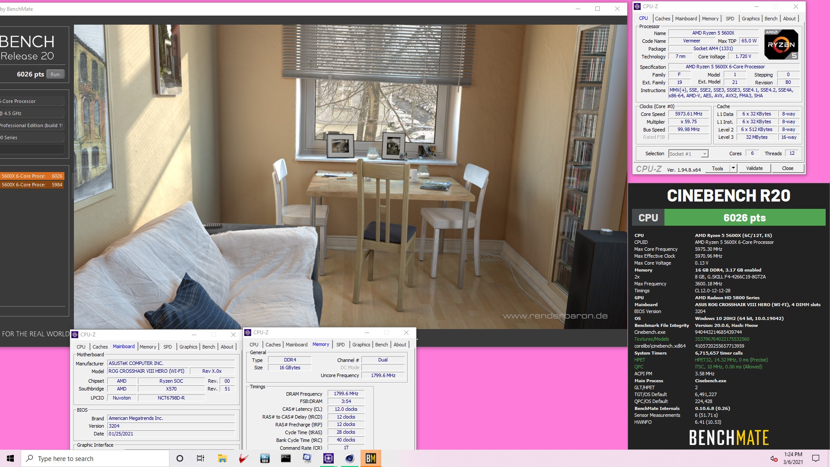Switch to Caches tab in main CPU-Z
The width and height of the screenshot is (830, 467).
click(x=662, y=19)
